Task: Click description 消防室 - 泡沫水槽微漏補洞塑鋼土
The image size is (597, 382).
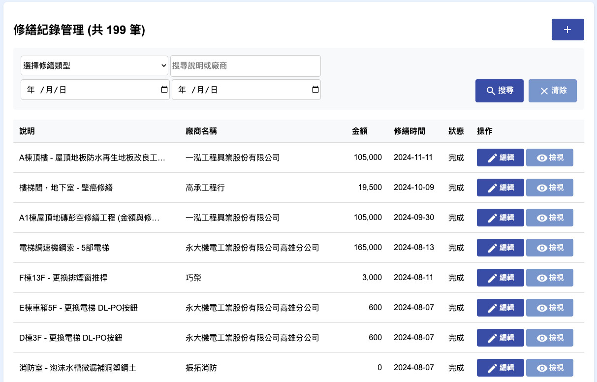Action: [78, 368]
